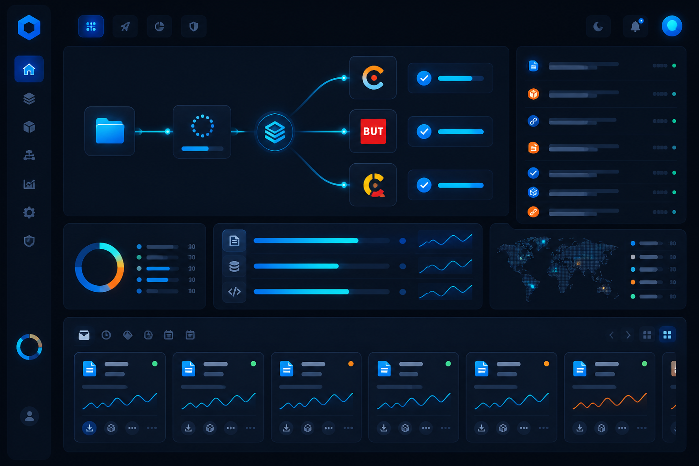This screenshot has height=466, width=699.
Task: Click the document row progress bar
Action: coord(321,241)
